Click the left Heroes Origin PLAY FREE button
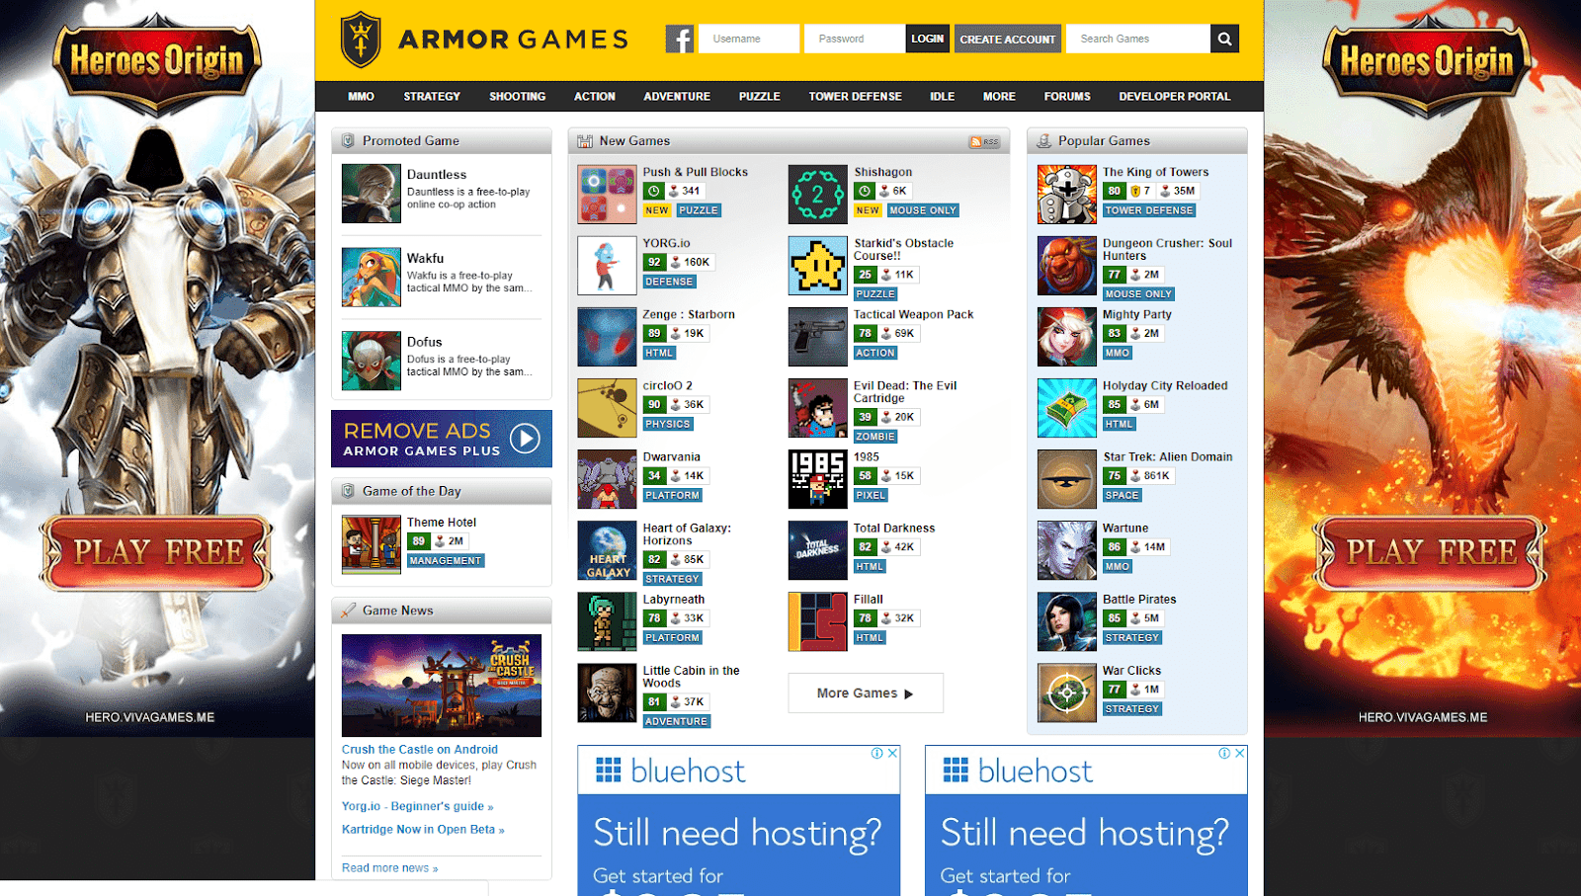Image resolution: width=1581 pixels, height=896 pixels. (x=157, y=552)
